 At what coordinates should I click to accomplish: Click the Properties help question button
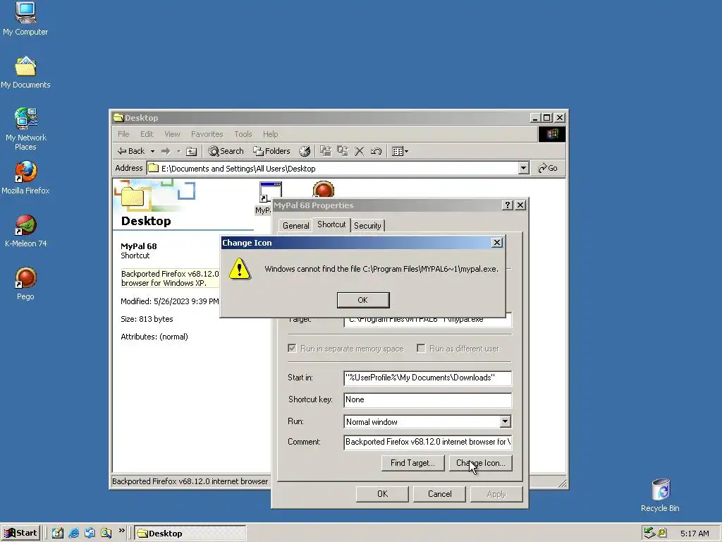[x=508, y=205]
